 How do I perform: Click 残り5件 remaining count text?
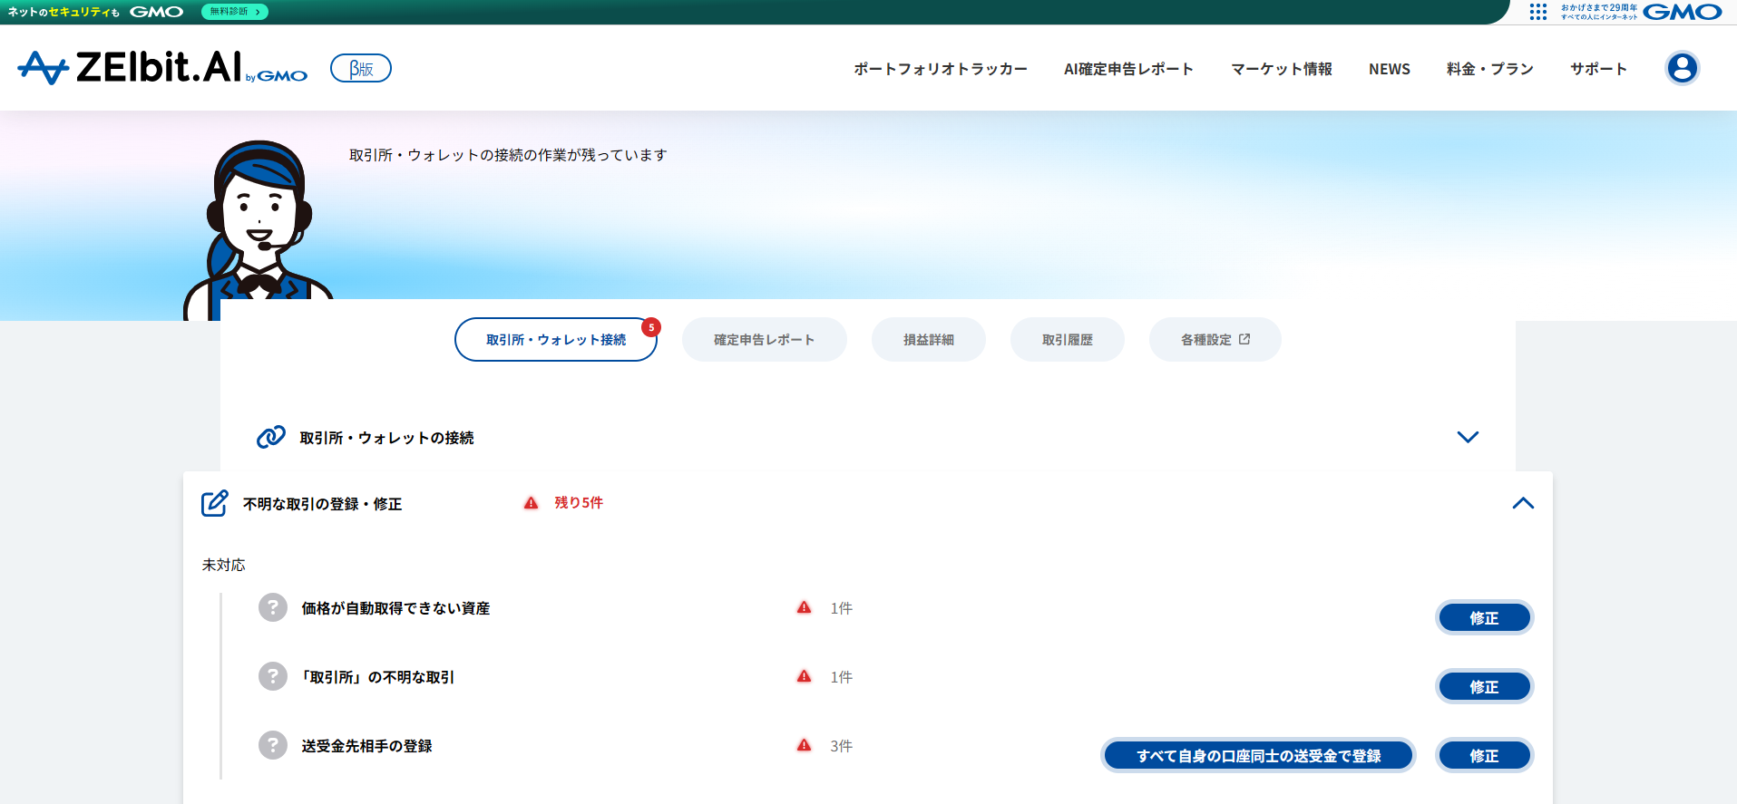coord(579,503)
